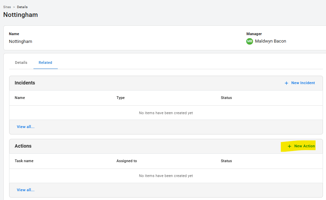Click the Details breadcrumb item
This screenshot has height=200, width=326.
coord(22,7)
